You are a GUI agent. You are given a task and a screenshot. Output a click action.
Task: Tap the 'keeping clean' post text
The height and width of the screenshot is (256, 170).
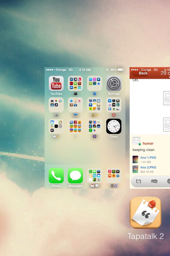(143, 150)
